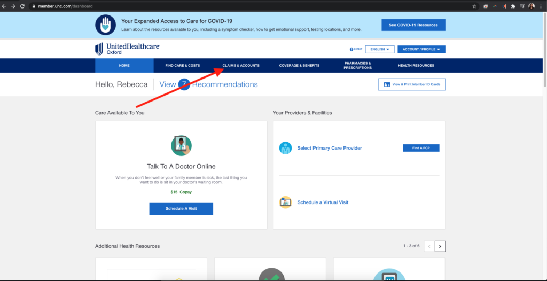Click the 1 - 3 of 6 counter
Screen dimensions: 547x281
(411, 246)
